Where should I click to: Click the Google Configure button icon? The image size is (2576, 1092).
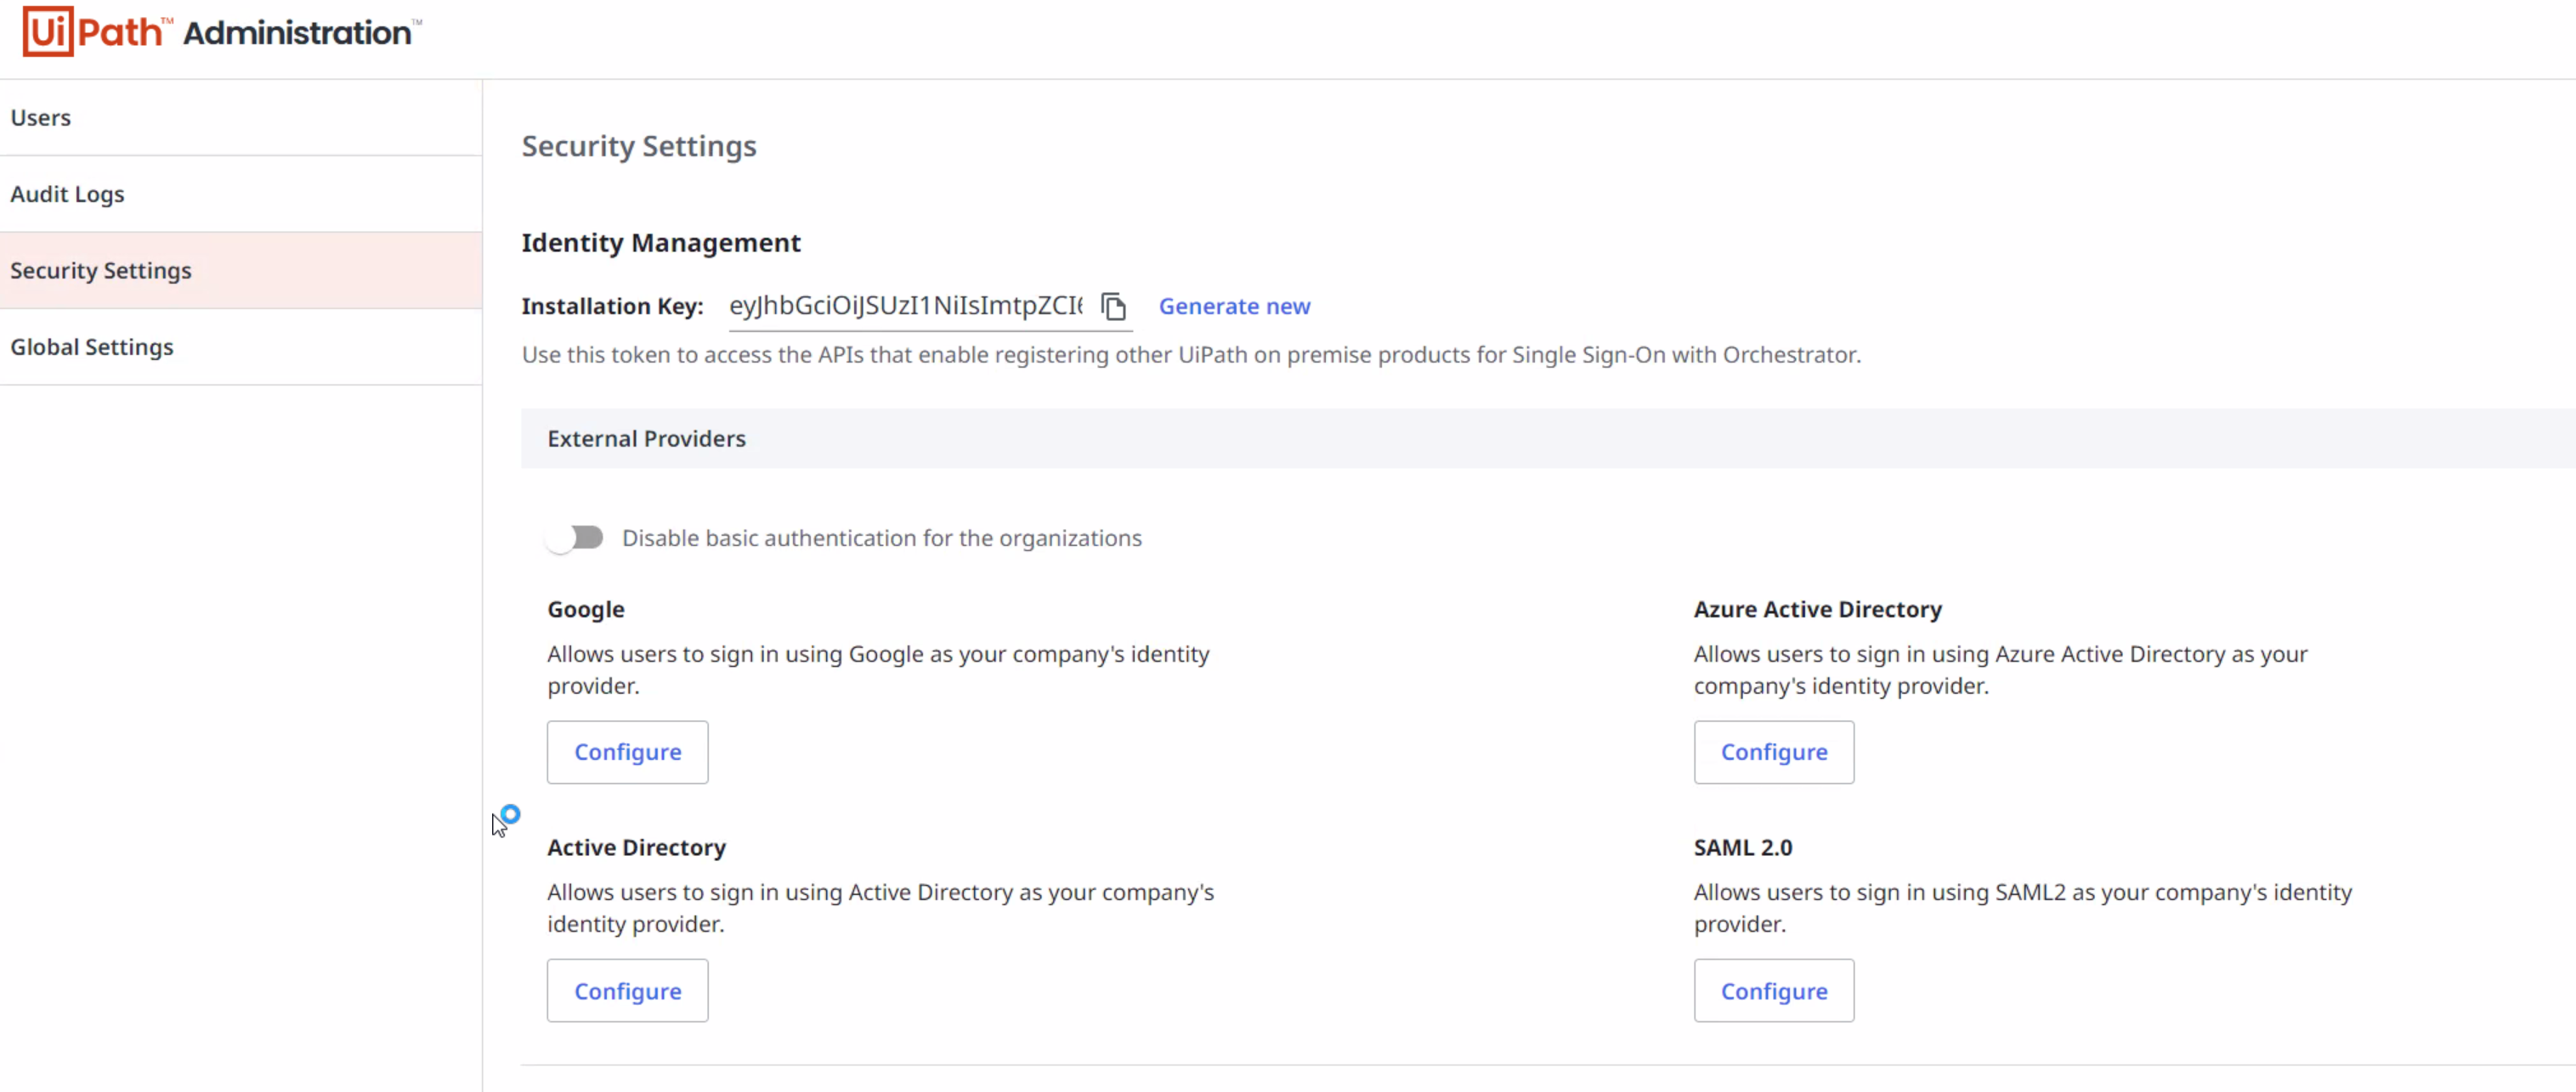[x=627, y=752]
